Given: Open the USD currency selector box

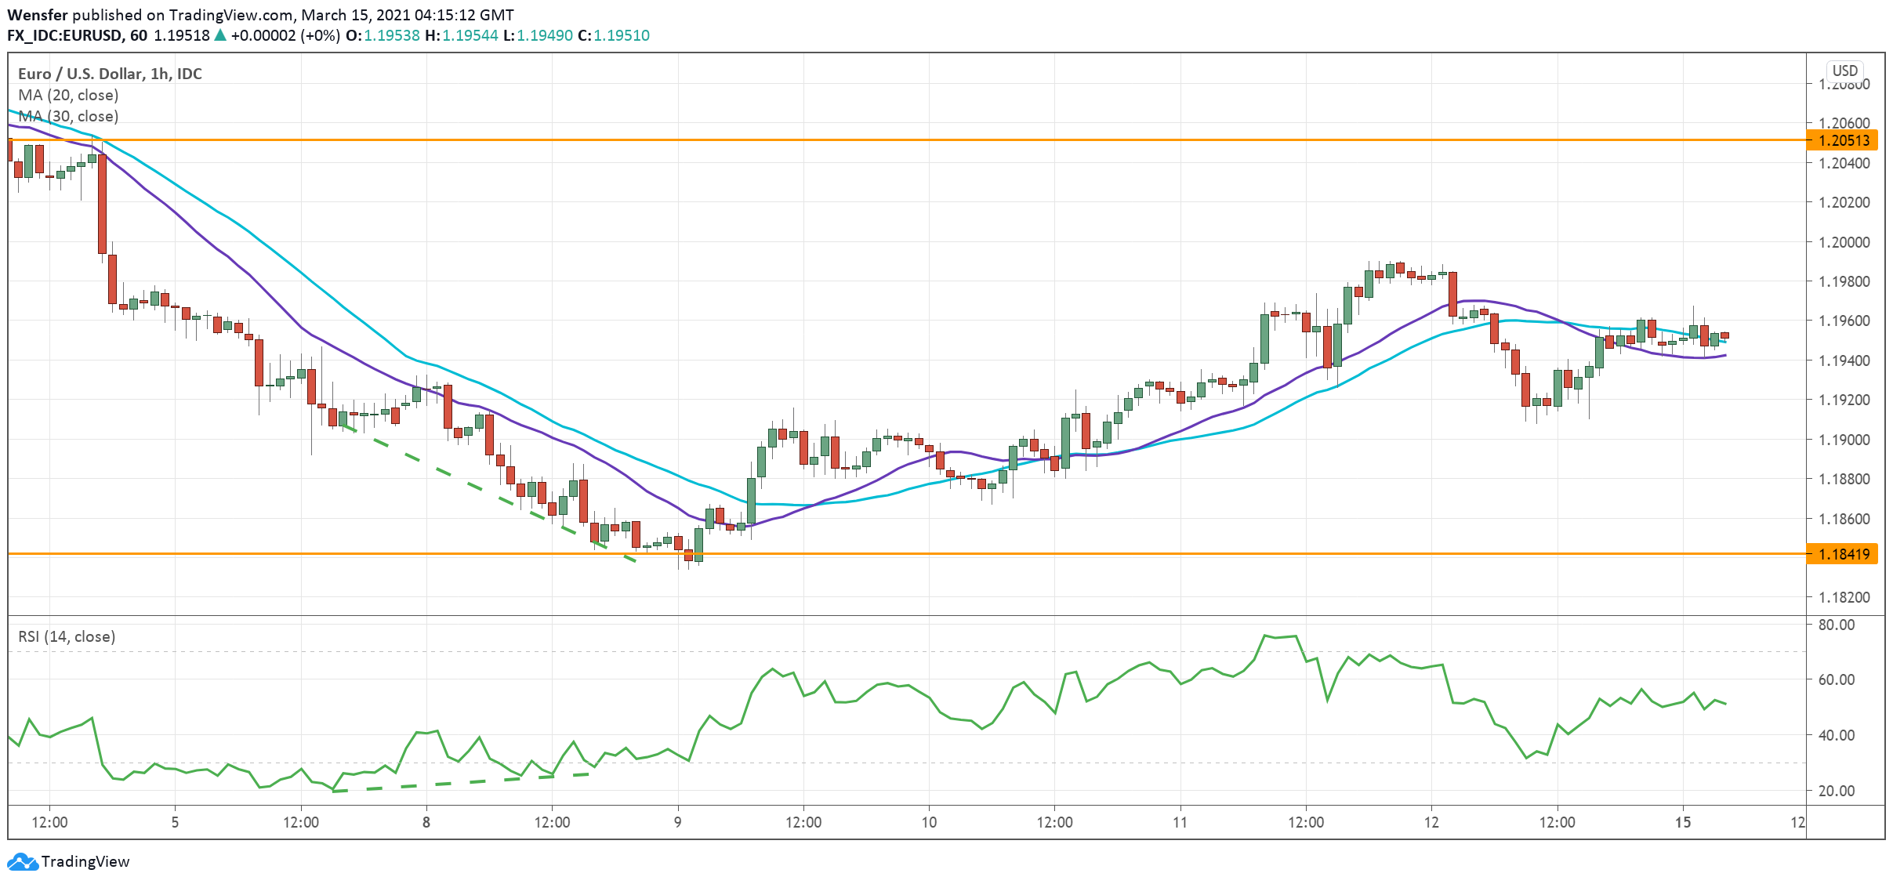Looking at the screenshot, I should [x=1844, y=71].
